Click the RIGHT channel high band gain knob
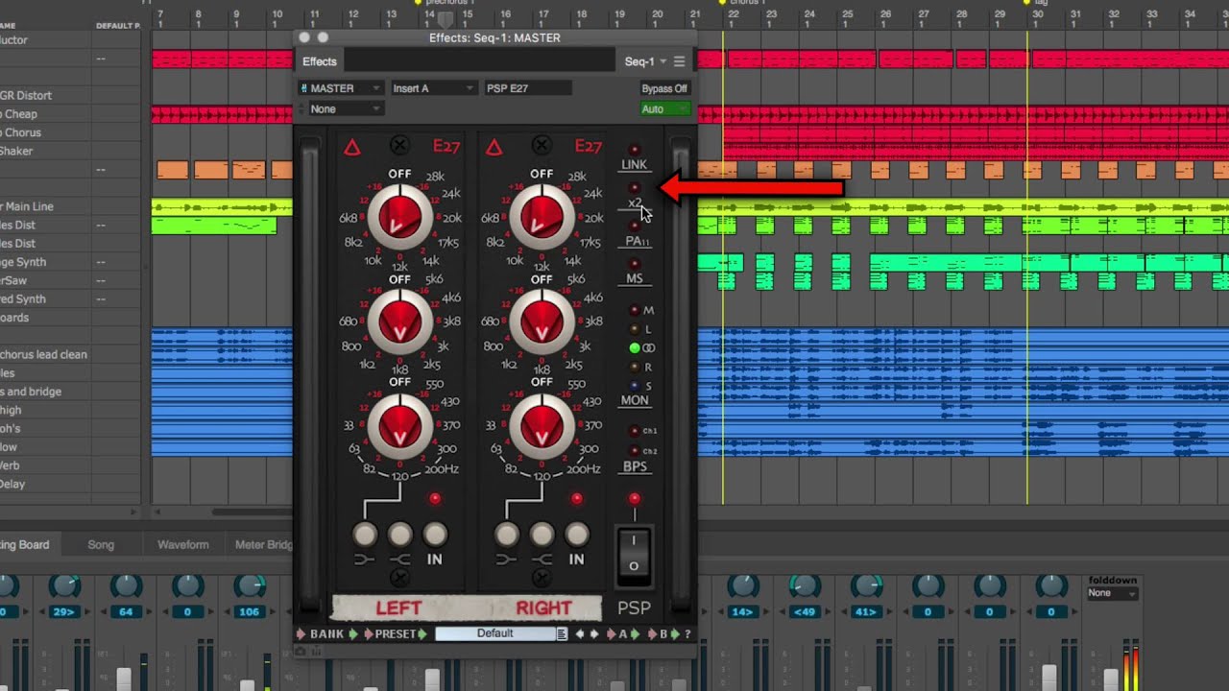The image size is (1229, 691). click(x=542, y=217)
